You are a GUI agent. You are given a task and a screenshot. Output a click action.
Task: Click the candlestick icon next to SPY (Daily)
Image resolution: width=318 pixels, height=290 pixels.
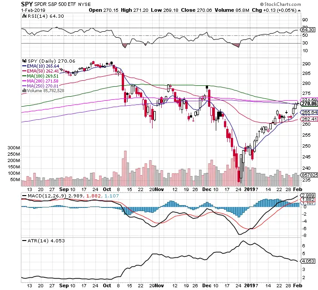(25, 61)
